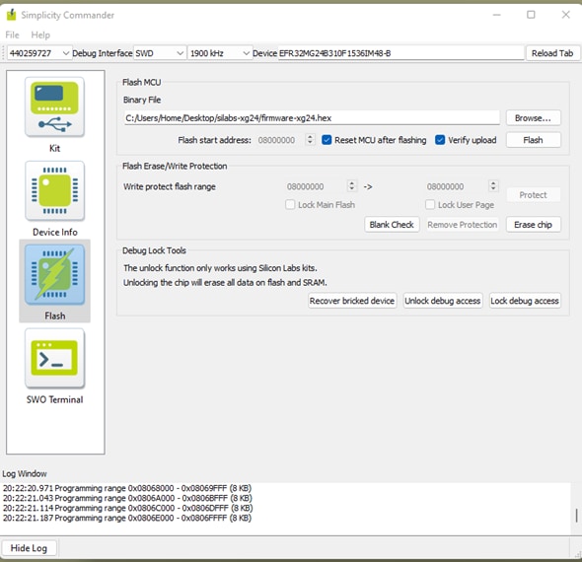The height and width of the screenshot is (562, 582).
Task: Open the Kit panel icon
Action: pos(54,106)
